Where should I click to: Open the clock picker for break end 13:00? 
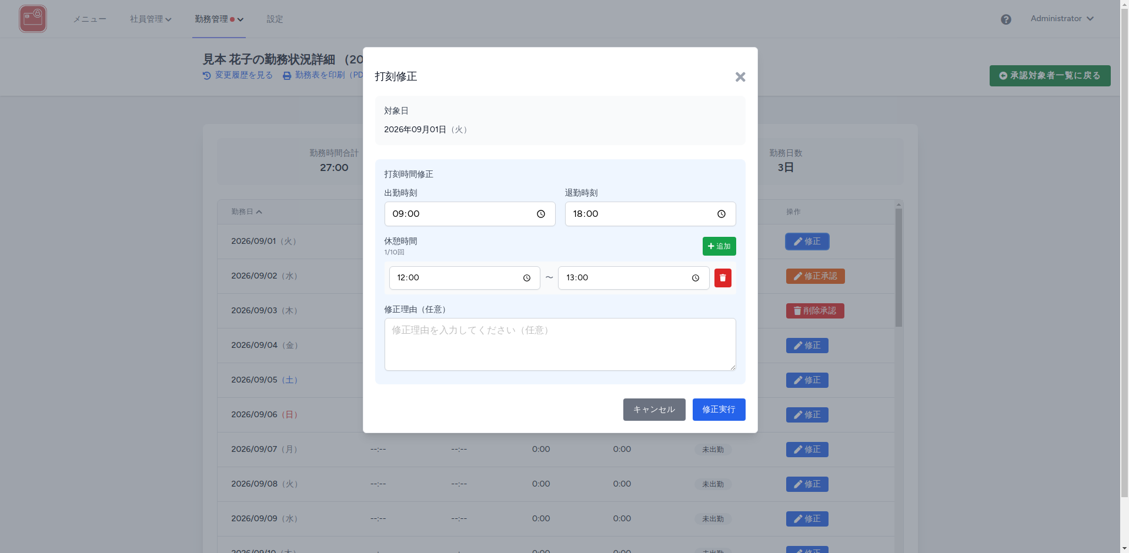point(696,278)
